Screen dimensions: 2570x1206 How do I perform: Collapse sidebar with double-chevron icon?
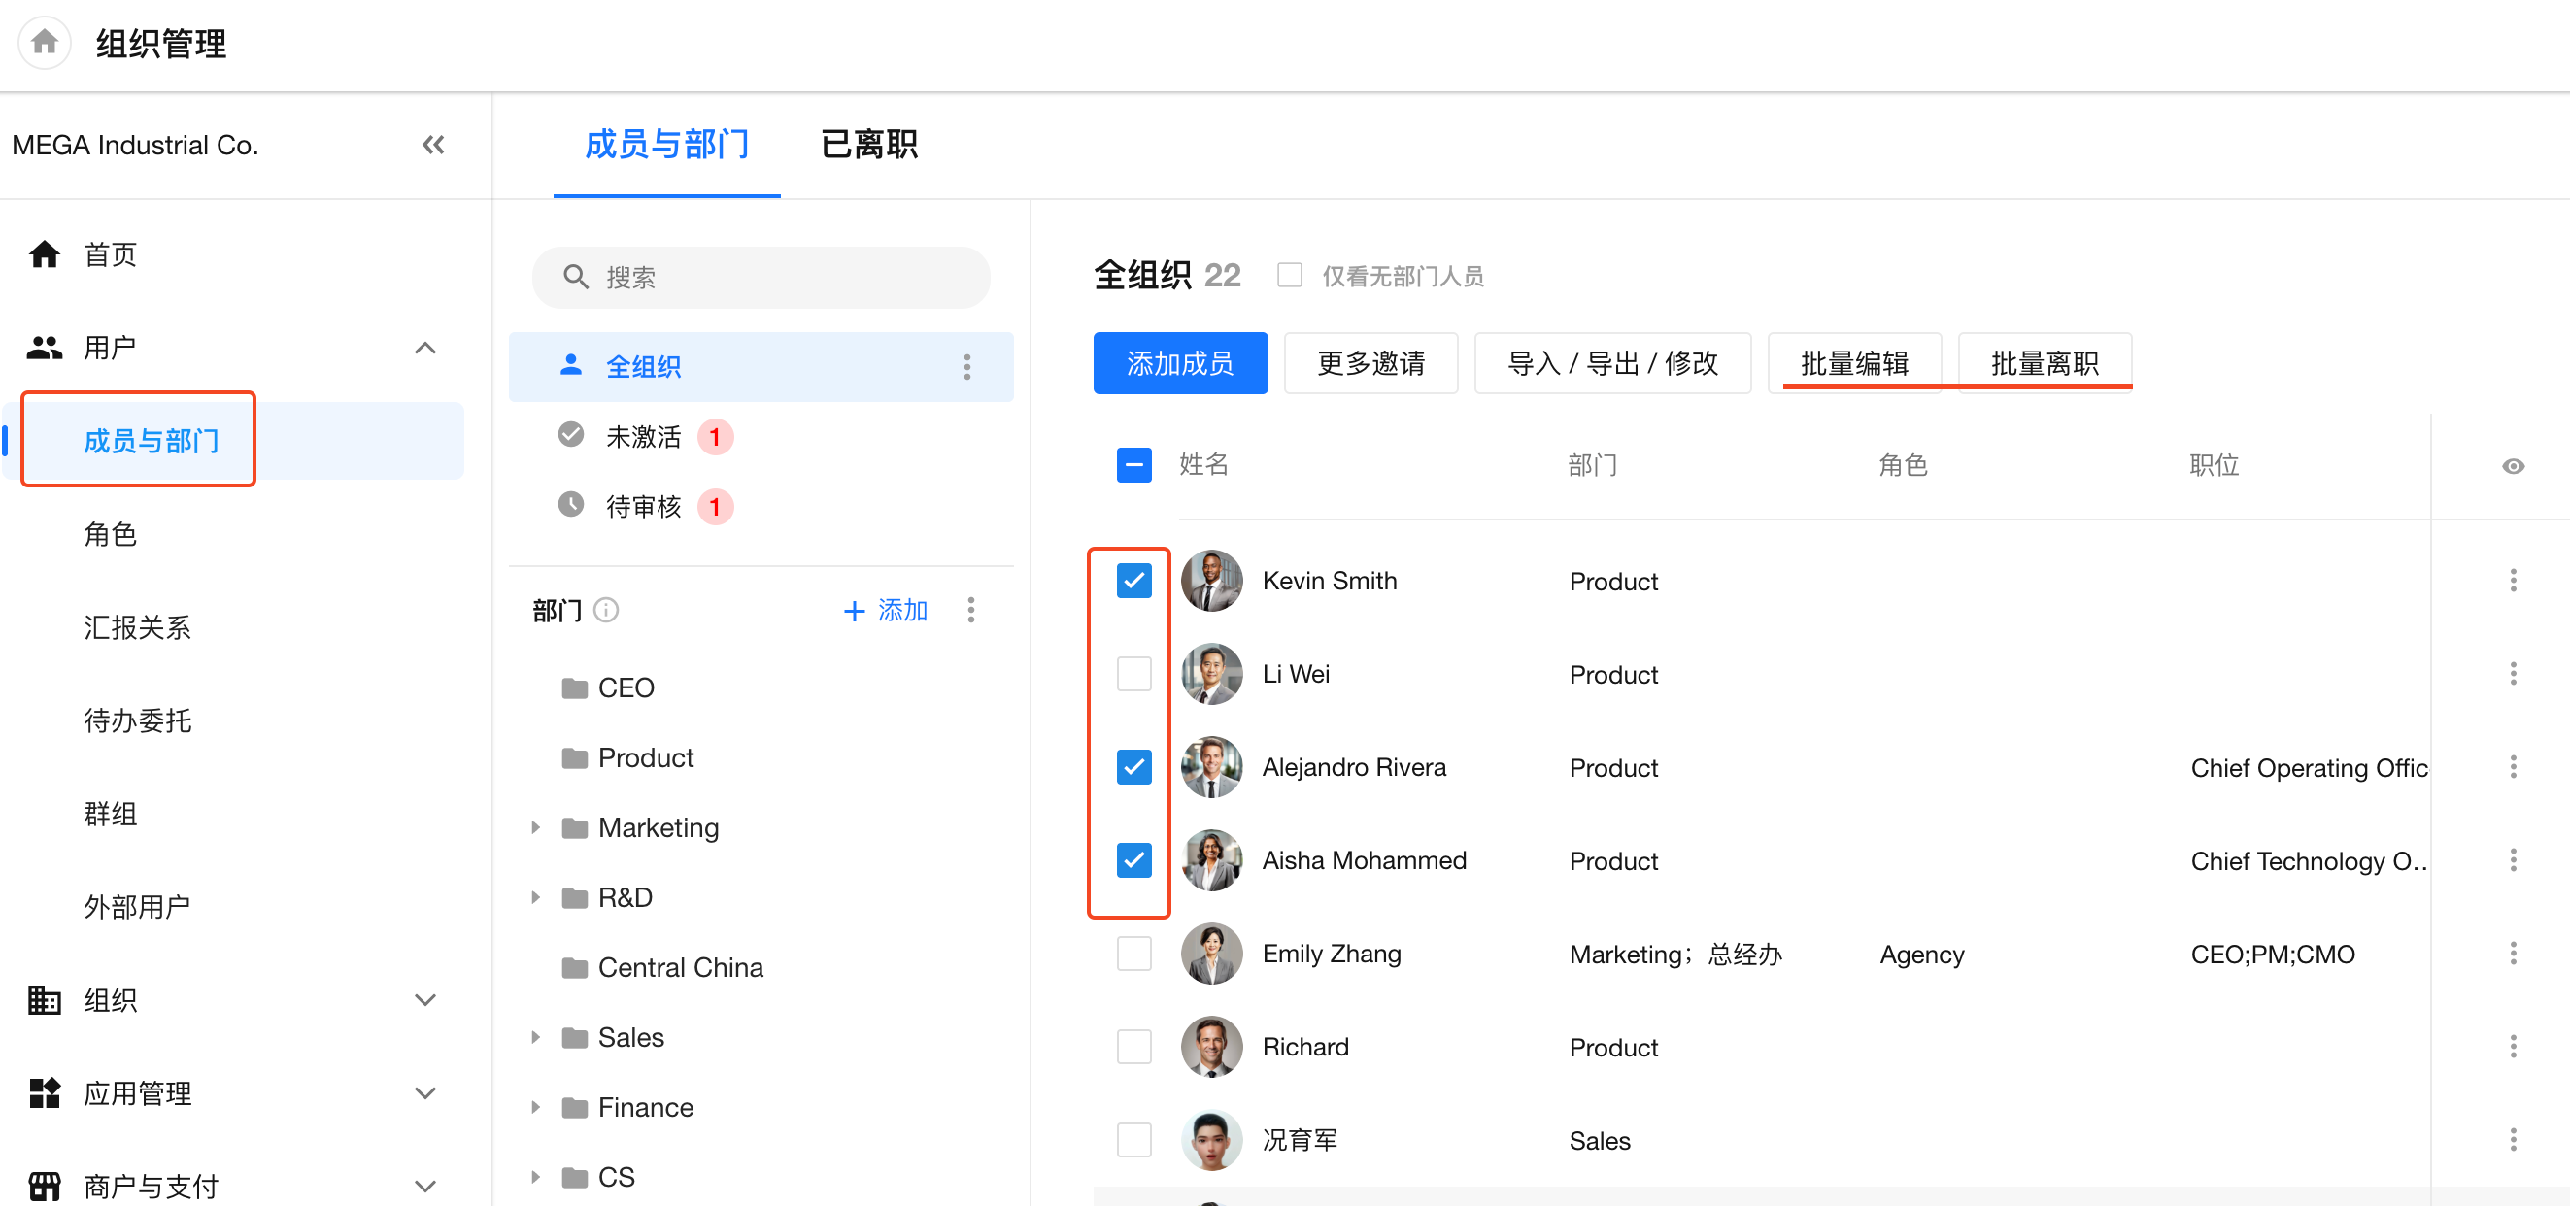[x=433, y=145]
